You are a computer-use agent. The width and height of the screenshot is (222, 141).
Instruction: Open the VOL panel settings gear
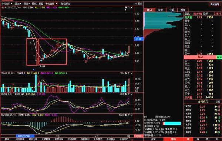click(126, 73)
